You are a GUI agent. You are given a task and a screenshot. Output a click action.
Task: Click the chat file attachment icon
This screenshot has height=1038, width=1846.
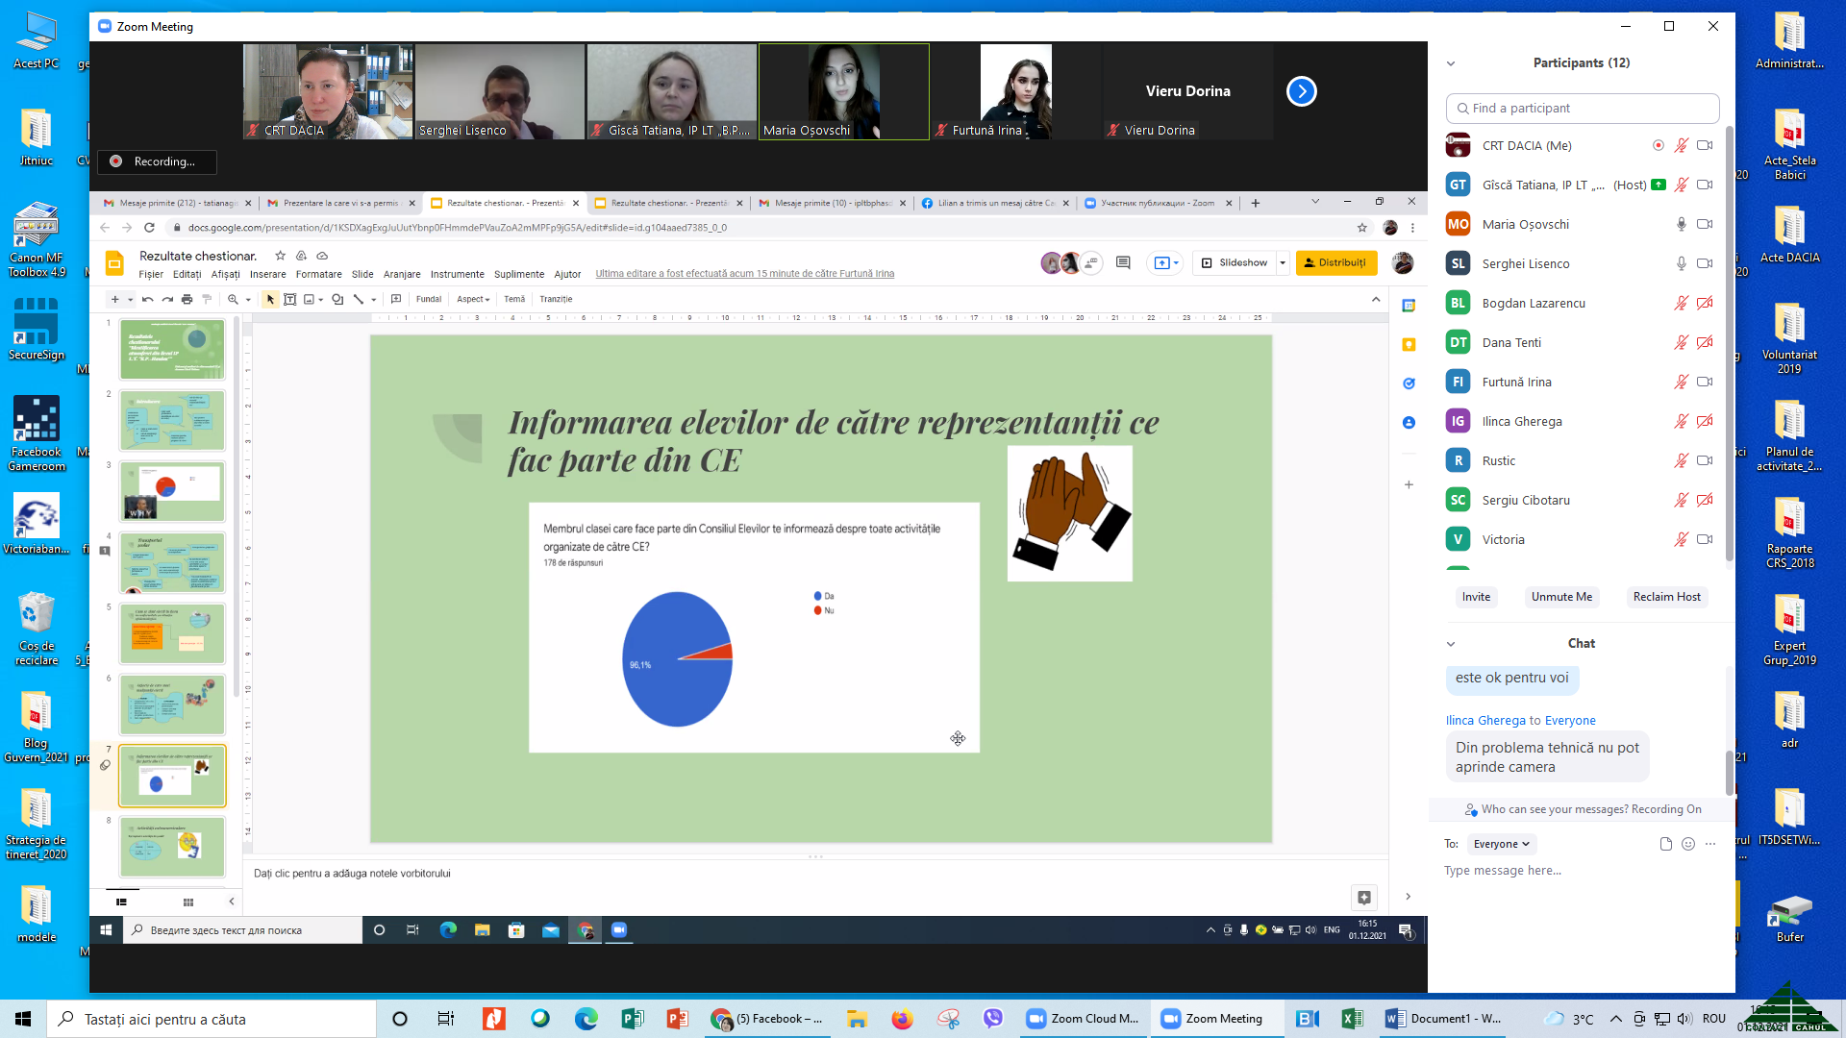[1666, 844]
